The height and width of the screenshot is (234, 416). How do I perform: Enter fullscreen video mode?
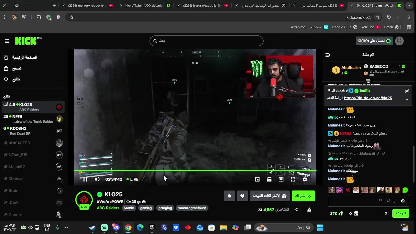click(x=293, y=179)
